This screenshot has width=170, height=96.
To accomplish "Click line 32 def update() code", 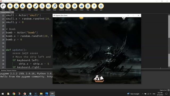I will [x=16, y=50].
